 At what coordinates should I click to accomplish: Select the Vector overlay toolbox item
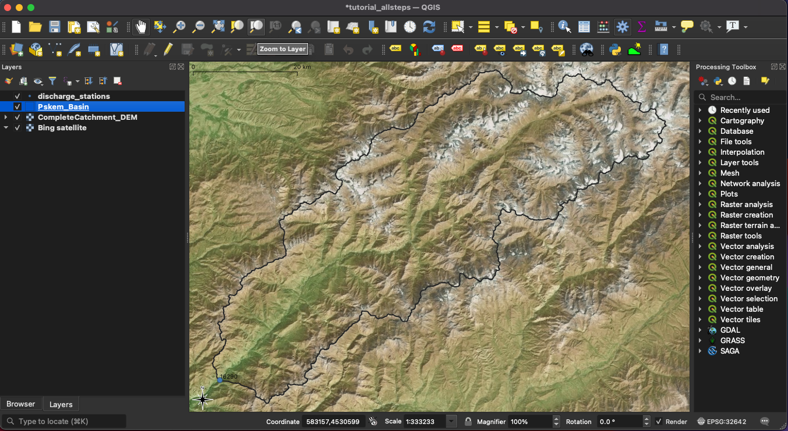pyautogui.click(x=746, y=288)
